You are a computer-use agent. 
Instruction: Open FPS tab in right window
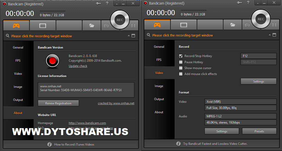coord(159,60)
